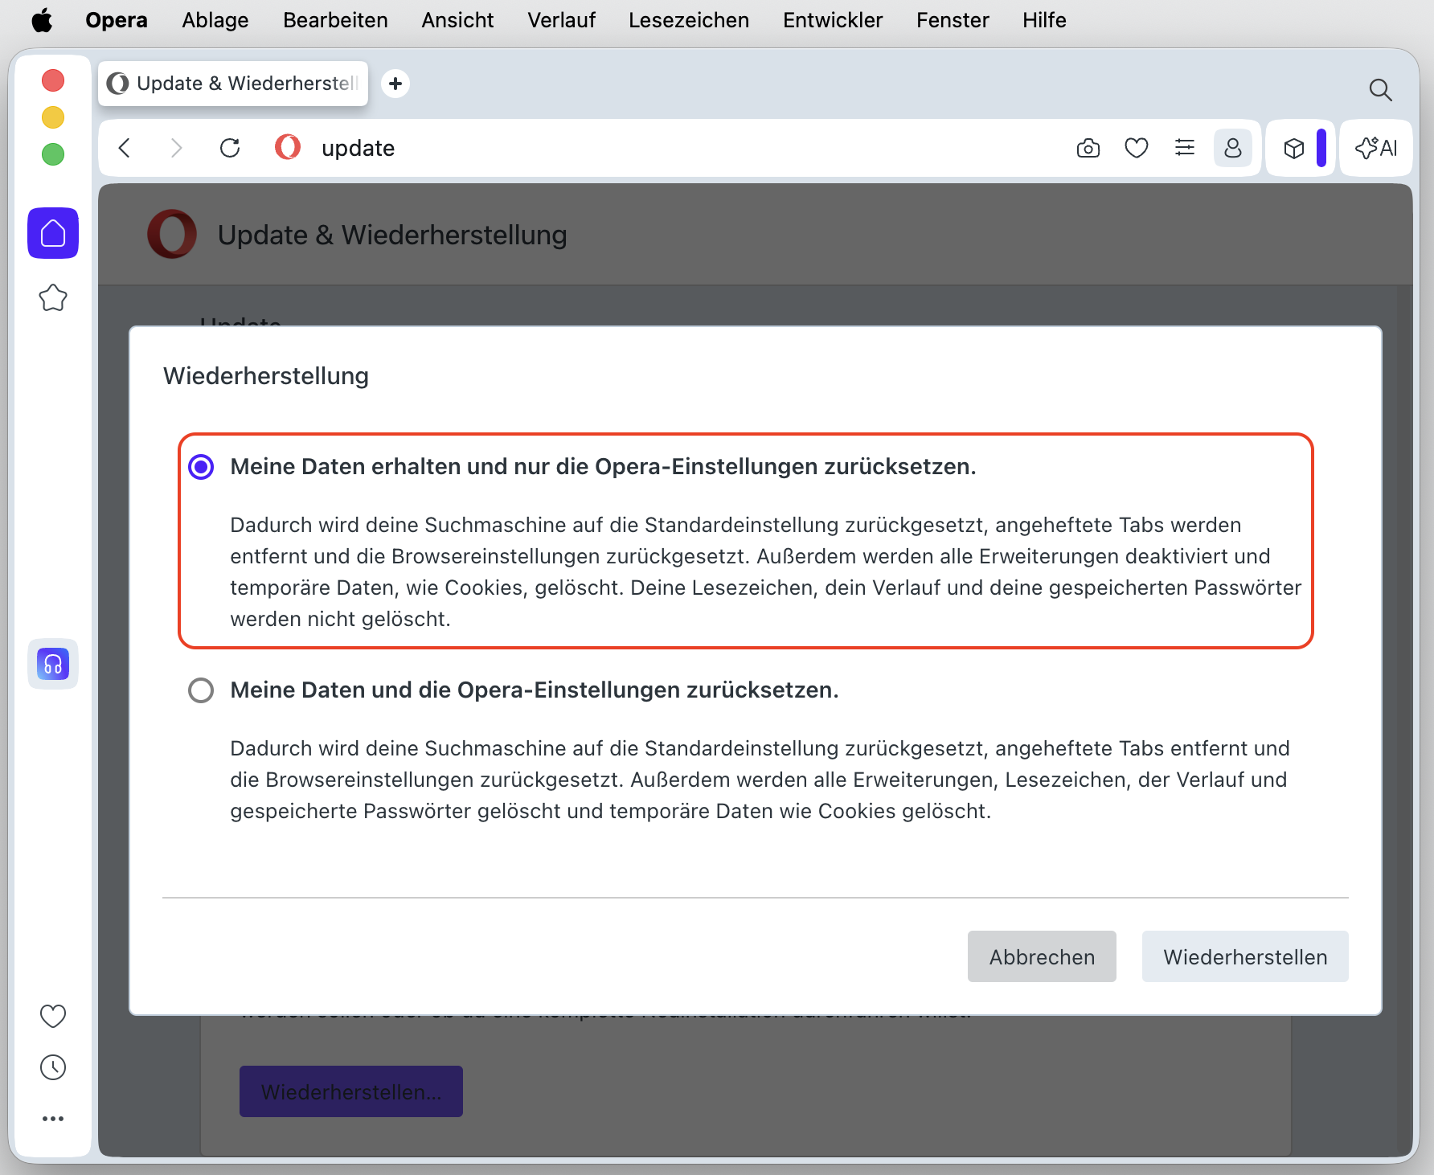
Task: Open sidebar bookmarks star icon
Action: pos(53,298)
